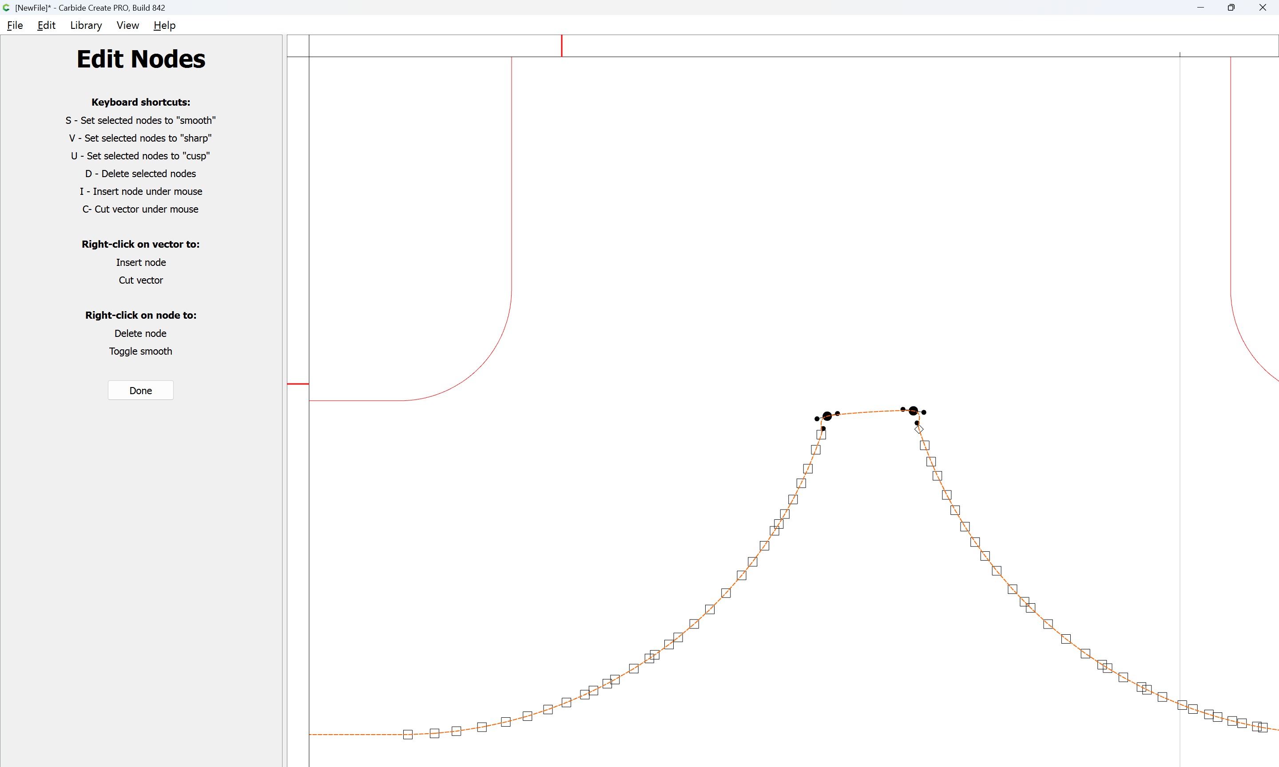The width and height of the screenshot is (1279, 767).
Task: Open the Help menu
Action: click(x=164, y=25)
